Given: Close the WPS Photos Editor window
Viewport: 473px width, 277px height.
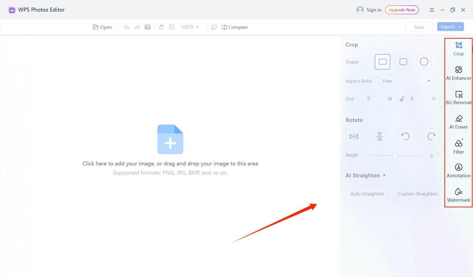Looking at the screenshot, I should coord(463,10).
